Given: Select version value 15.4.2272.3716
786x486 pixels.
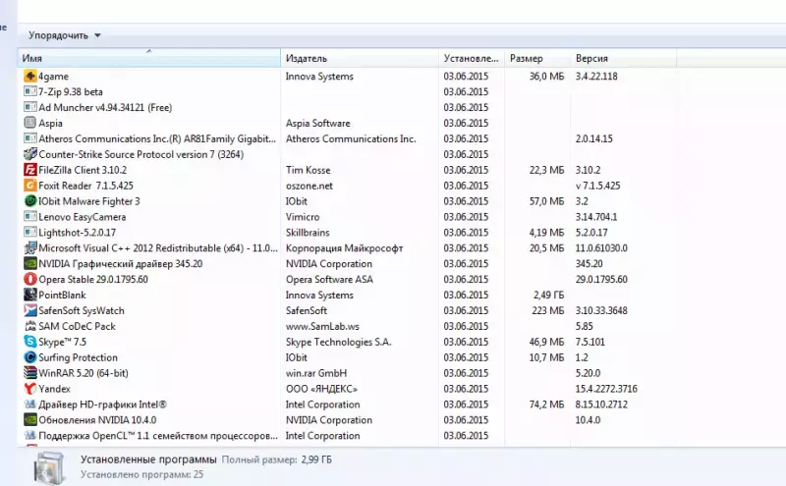Looking at the screenshot, I should click(606, 388).
